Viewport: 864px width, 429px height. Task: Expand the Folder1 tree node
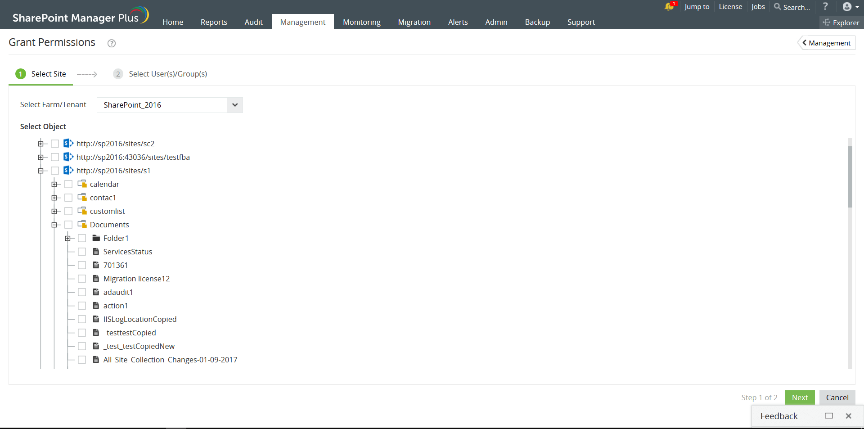(67, 238)
